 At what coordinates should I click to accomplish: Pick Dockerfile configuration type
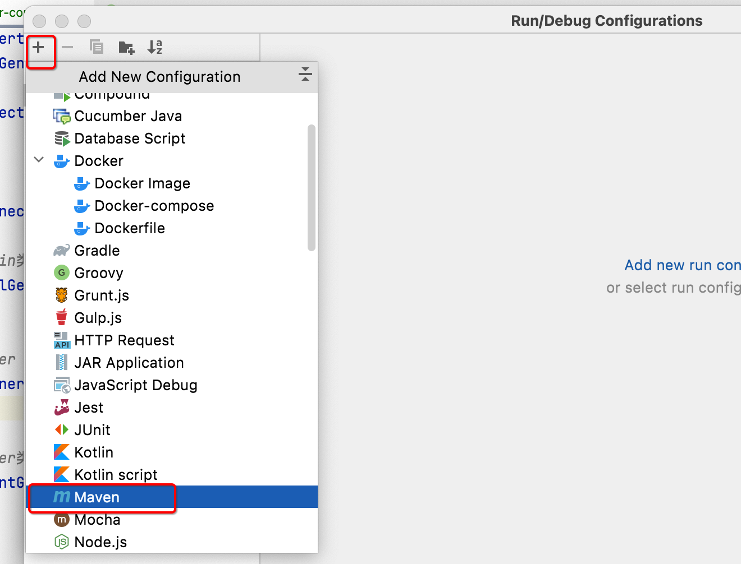click(x=172, y=228)
